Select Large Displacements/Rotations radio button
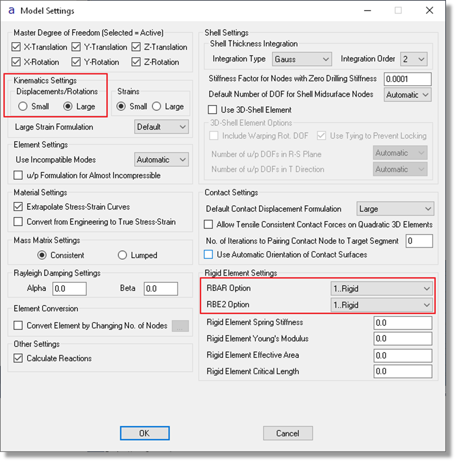 pos(68,107)
